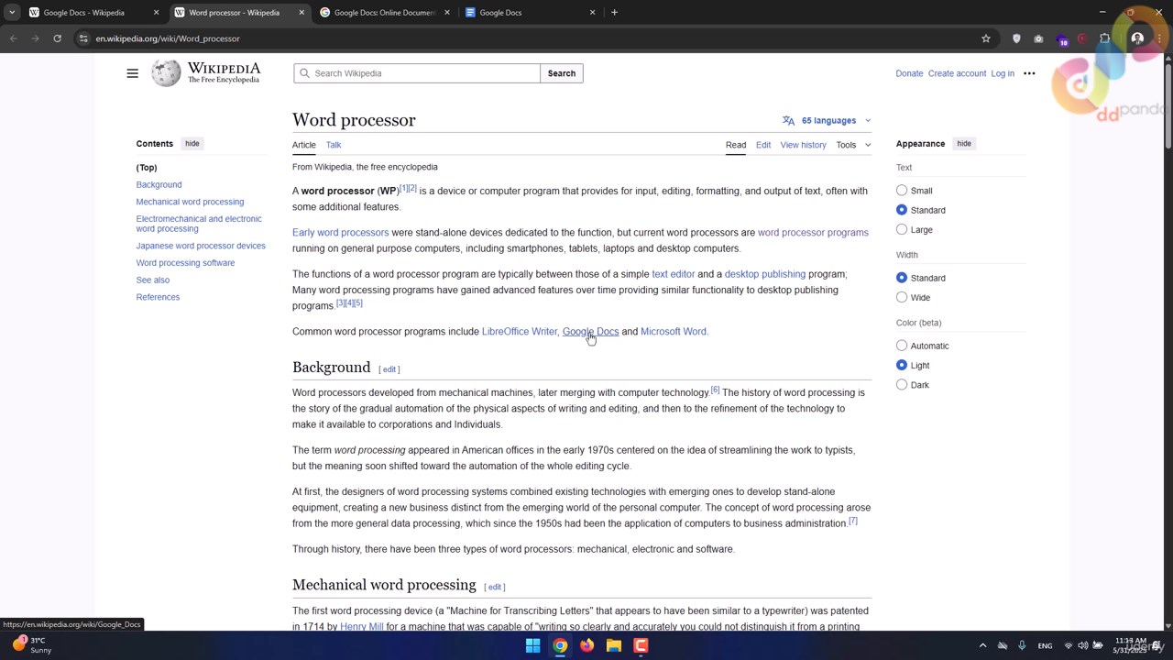Open the tab search dropdown in Chrome

(12, 13)
